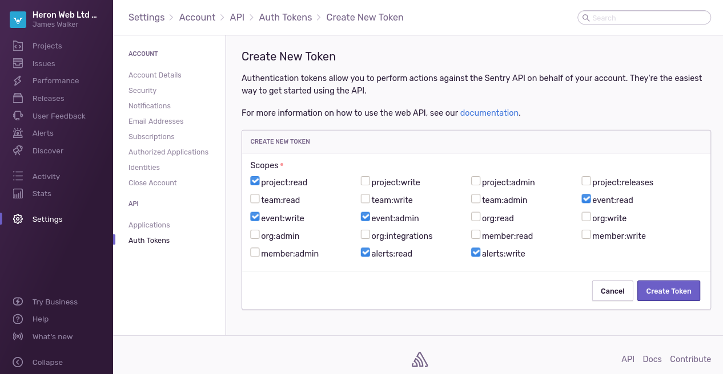Open the User Feedback icon
This screenshot has width=723, height=374.
[x=18, y=116]
